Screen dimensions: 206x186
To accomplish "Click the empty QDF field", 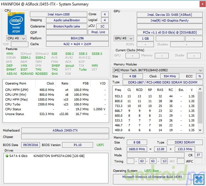I will point(67,32).
